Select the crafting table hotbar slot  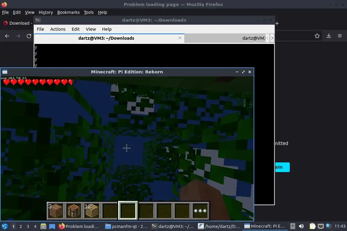(x=74, y=211)
